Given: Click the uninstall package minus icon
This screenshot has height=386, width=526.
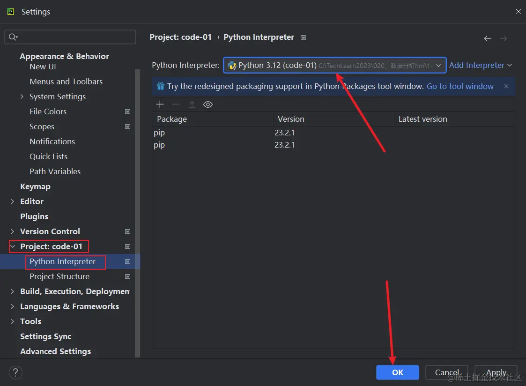Looking at the screenshot, I should 176,104.
